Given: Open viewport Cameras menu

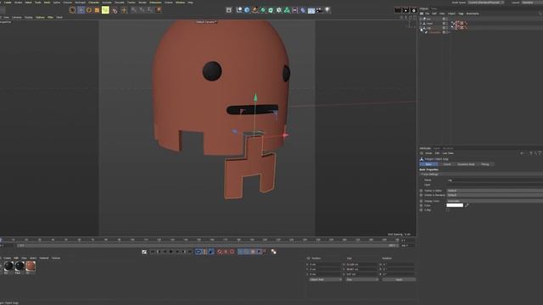Looking at the screenshot, I should 17,17.
